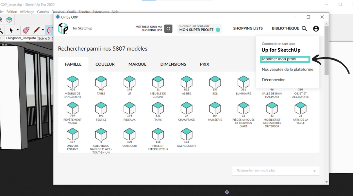Click the OXP plugin icon in SketchUp toolbar
Viewport: 353px width, 196px height.
(x=9, y=20)
